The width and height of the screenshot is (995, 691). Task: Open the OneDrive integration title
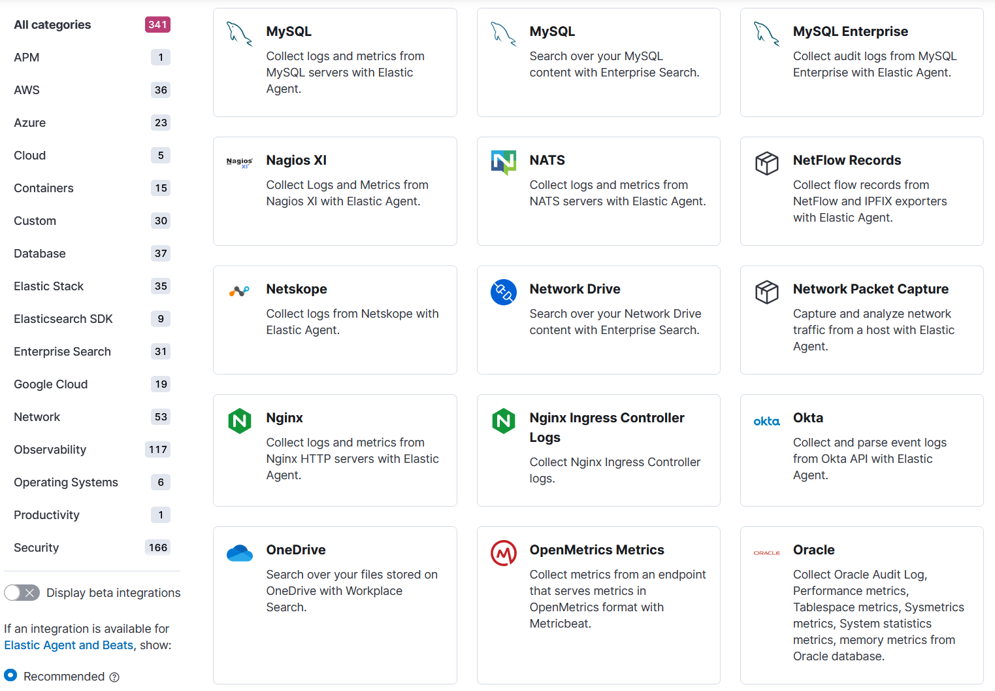(x=296, y=550)
